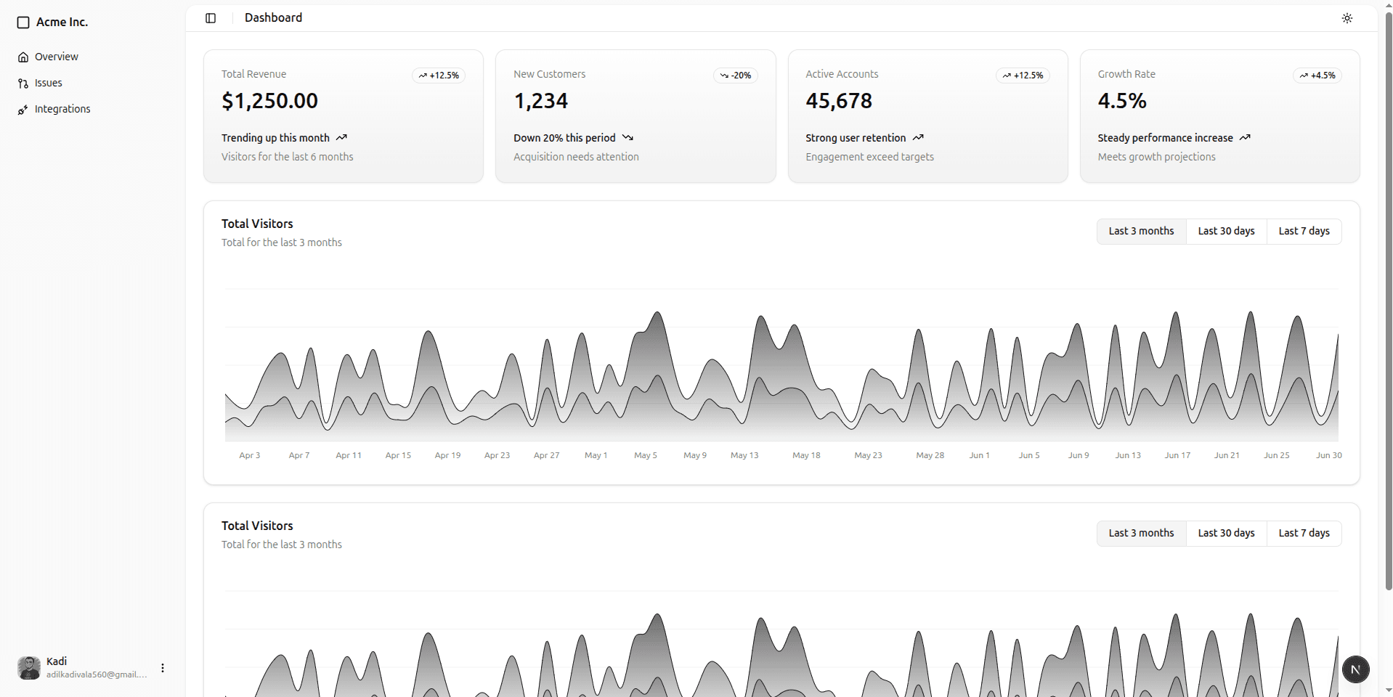The image size is (1393, 697).
Task: Collapse the sidebar with the panel toggle icon
Action: click(x=211, y=18)
